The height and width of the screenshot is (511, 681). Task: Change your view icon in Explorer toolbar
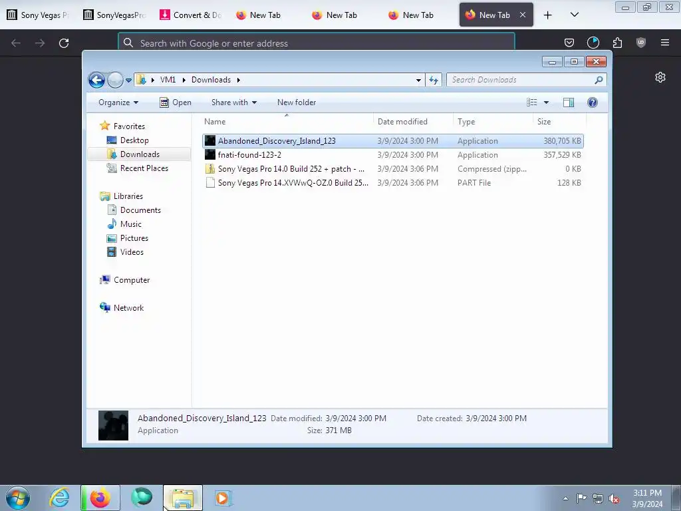[x=531, y=102]
